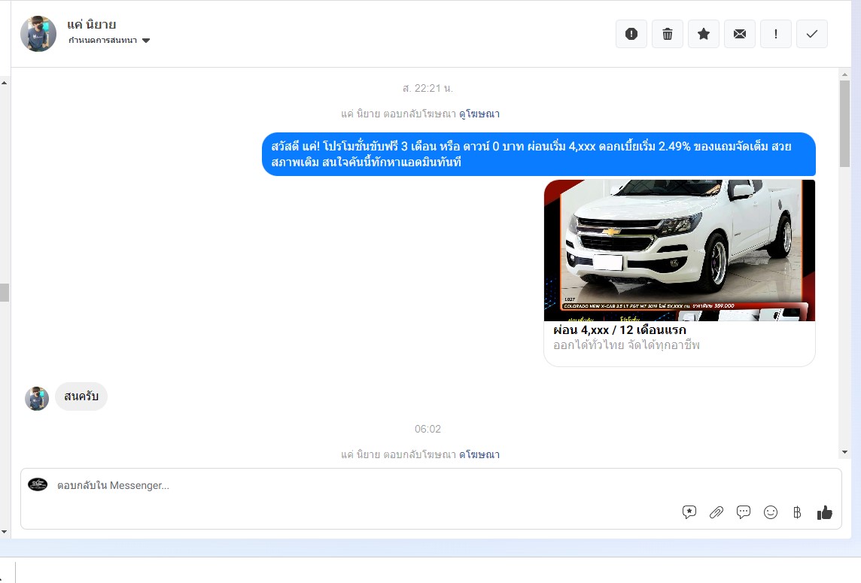Click the chat scrollbar down arrow
The image size is (861, 583).
(845, 452)
